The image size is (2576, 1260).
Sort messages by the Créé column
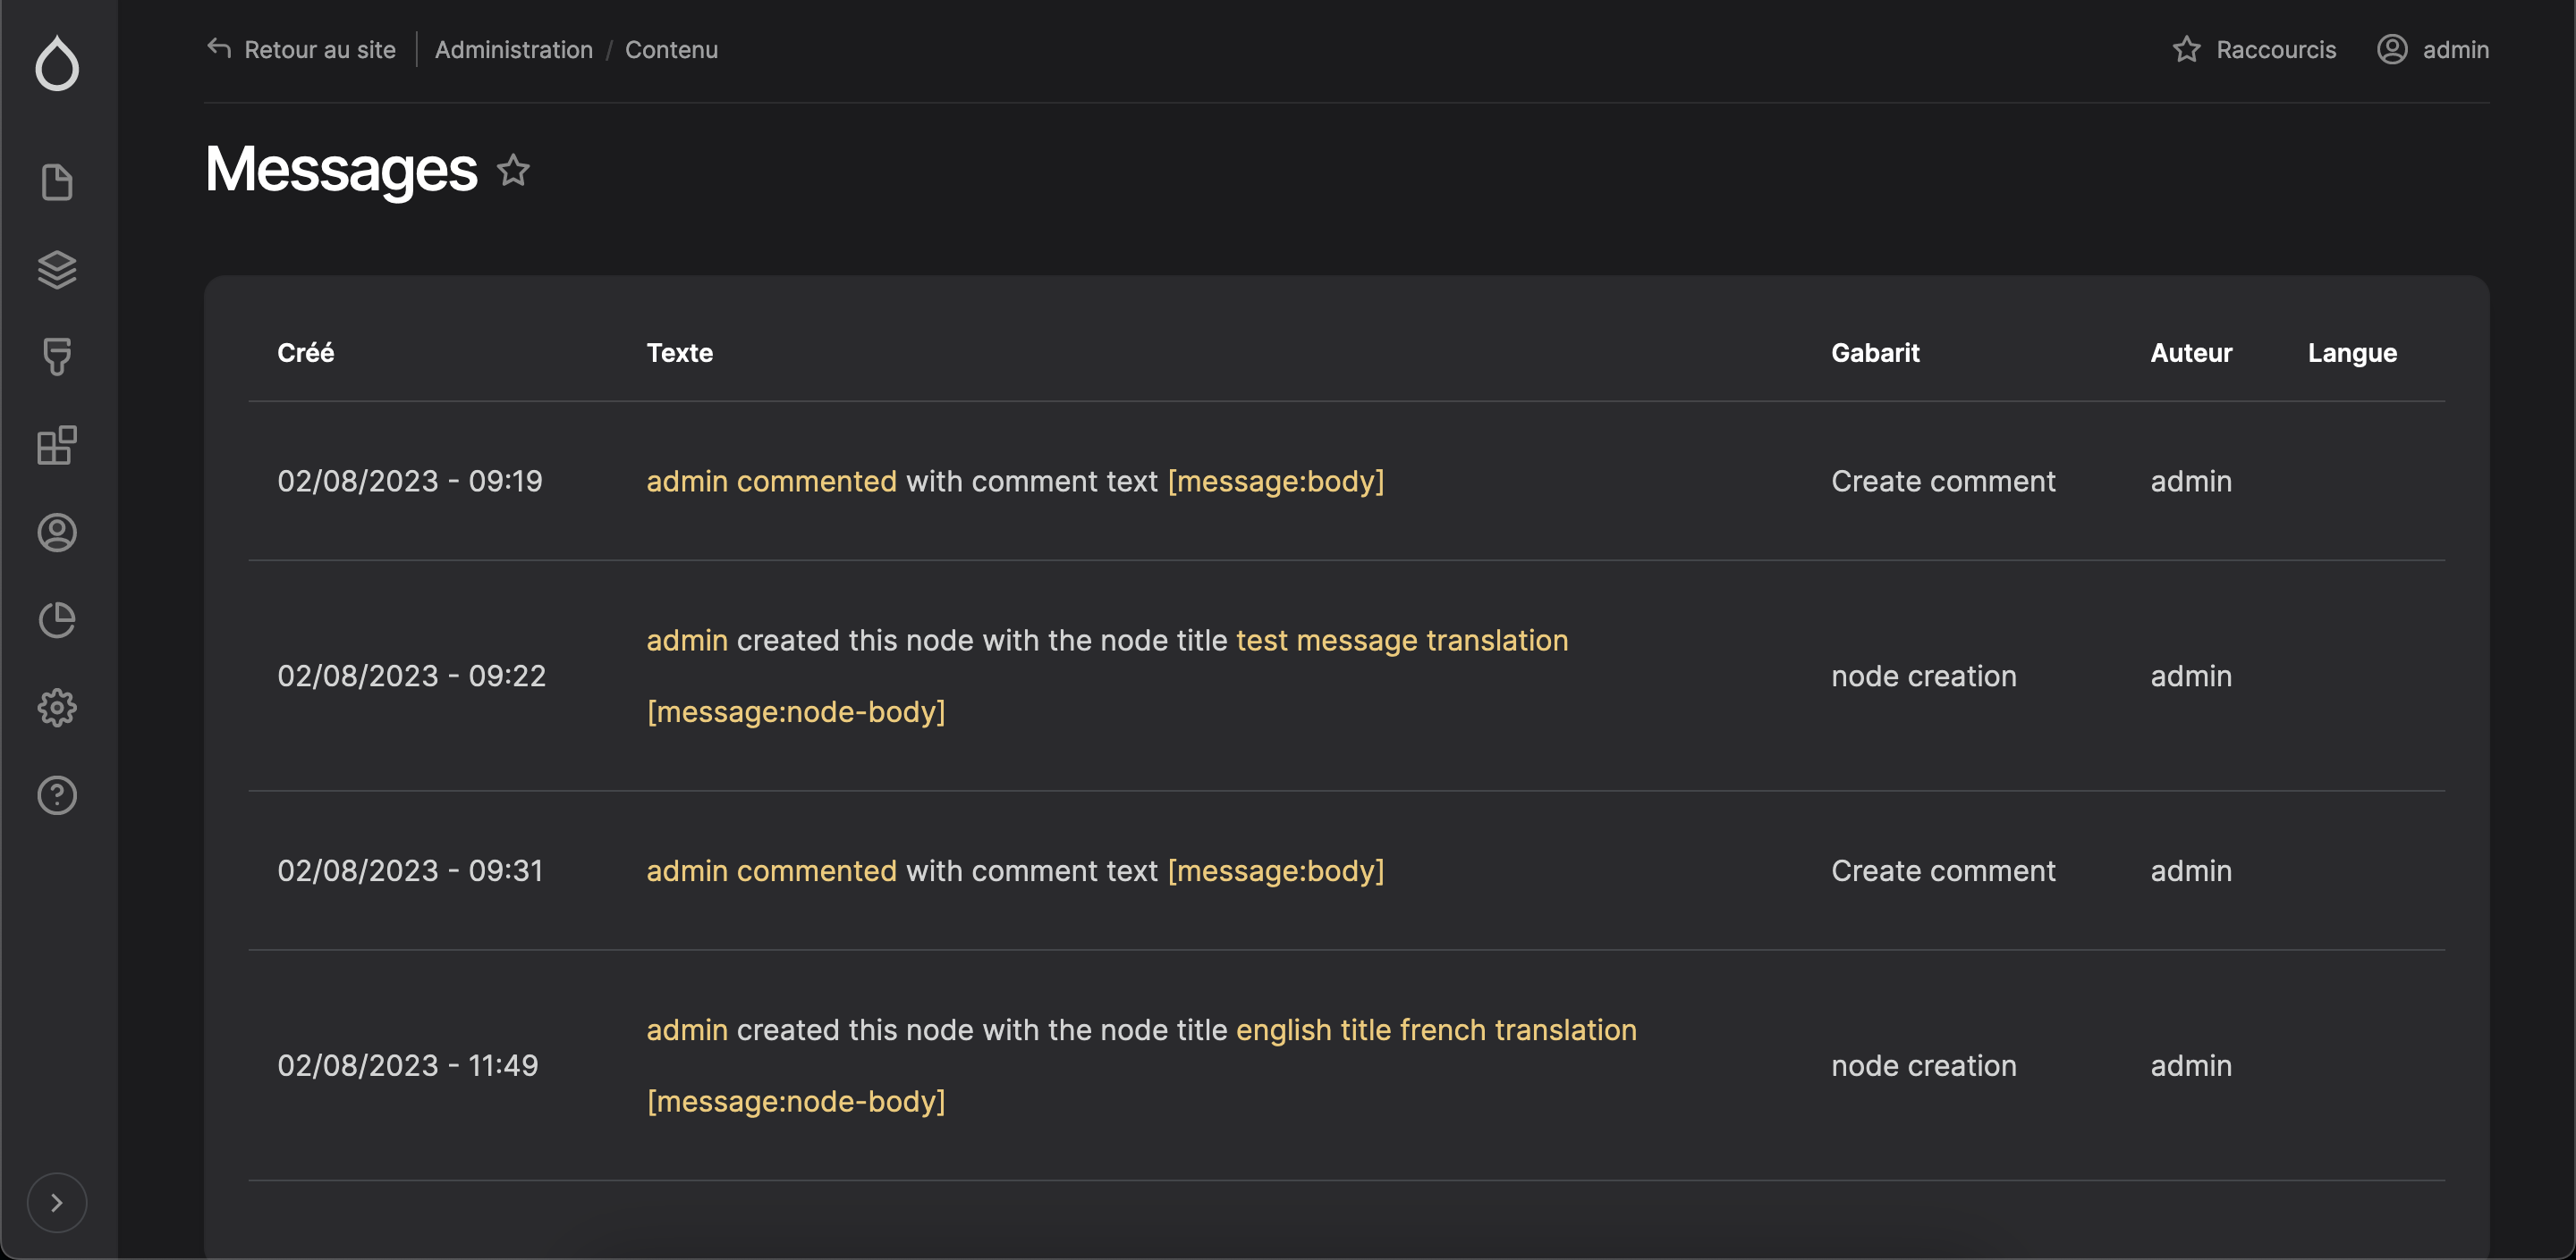[306, 352]
